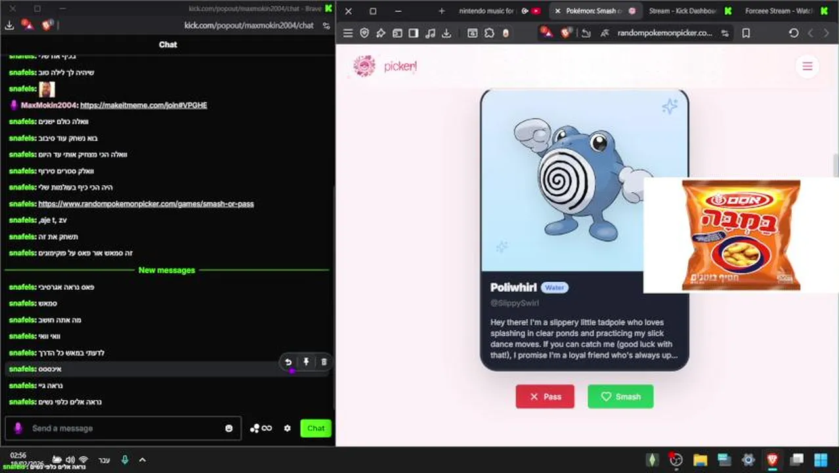The width and height of the screenshot is (839, 473).
Task: Toggle the sidebar panel icon in the Brave toolbar
Action: click(x=414, y=33)
